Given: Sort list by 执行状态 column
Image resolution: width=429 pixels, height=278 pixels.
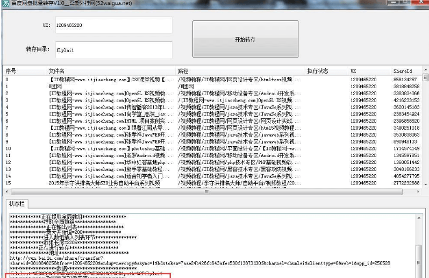Looking at the screenshot, I should (x=317, y=70).
